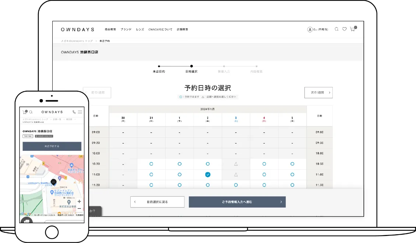The height and width of the screenshot is (243, 416).
Task: Open the desktop shopping cart icon
Action: 353,29
